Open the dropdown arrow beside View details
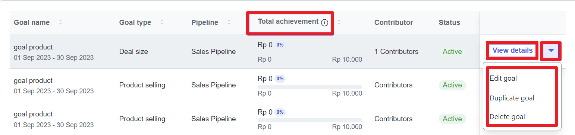575x135 pixels. (551, 51)
